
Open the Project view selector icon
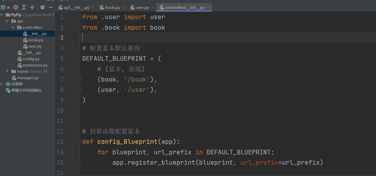3,7
